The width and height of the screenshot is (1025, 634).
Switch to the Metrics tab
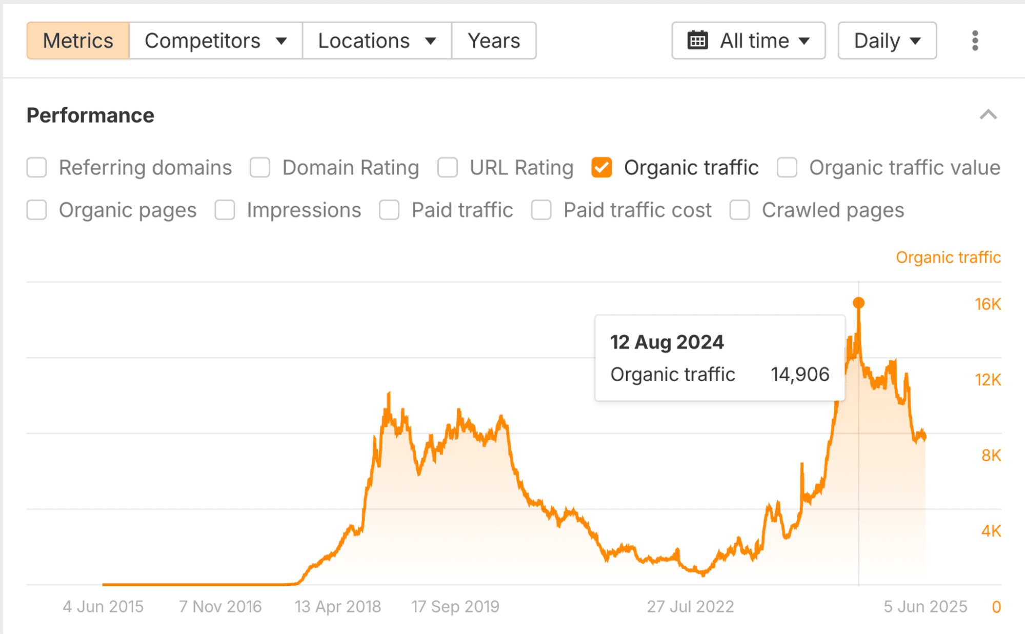tap(78, 41)
